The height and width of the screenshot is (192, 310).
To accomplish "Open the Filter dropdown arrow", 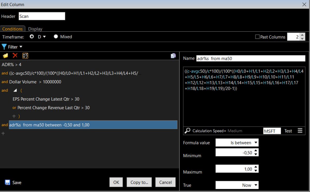I will [x=21, y=47].
